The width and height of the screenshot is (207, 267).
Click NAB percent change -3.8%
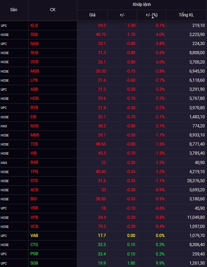(160, 44)
